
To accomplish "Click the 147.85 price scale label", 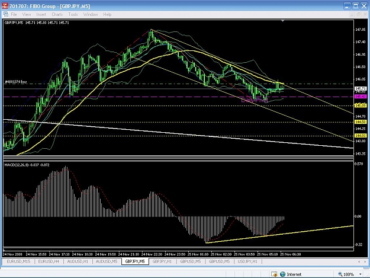I will (361, 30).
